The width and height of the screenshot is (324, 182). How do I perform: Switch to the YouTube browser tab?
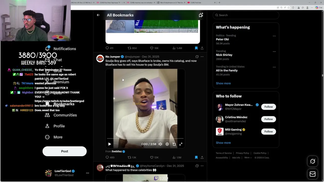(201, 3)
